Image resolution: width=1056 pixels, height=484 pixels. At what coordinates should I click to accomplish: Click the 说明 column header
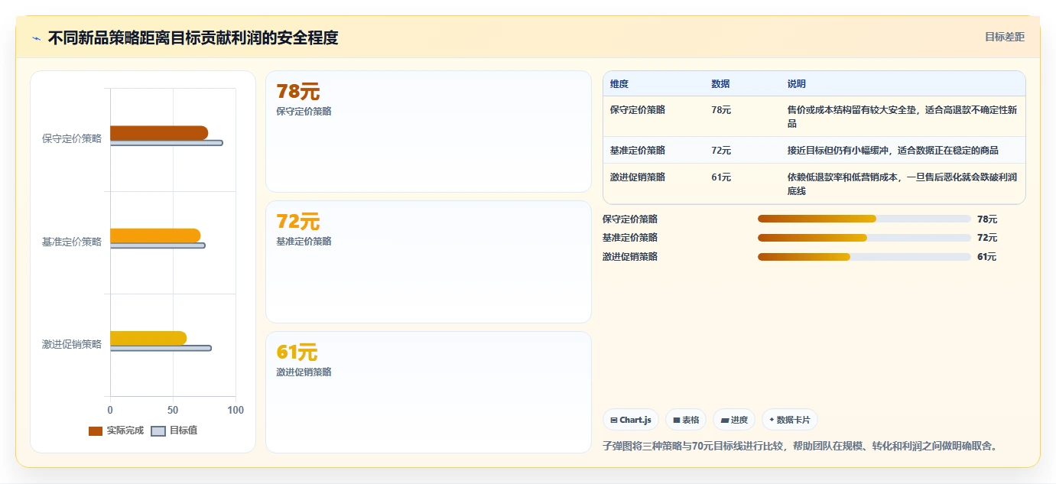point(797,84)
